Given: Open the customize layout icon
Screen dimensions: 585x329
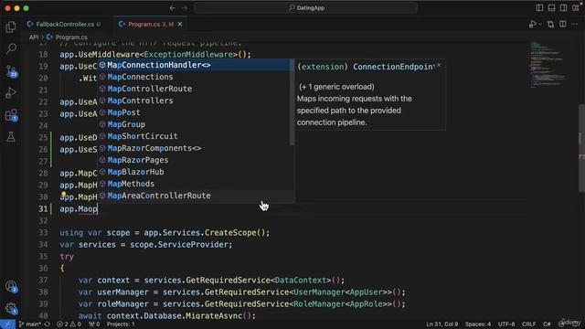Looking at the screenshot, I should (x=575, y=8).
